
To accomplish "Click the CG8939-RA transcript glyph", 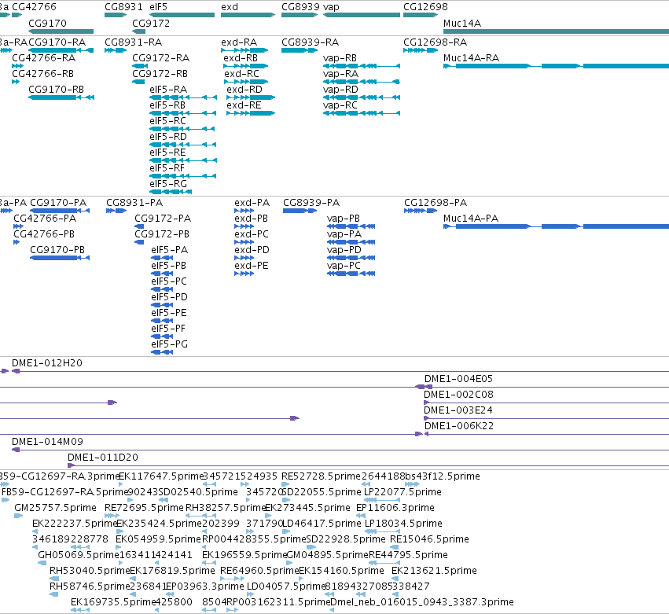I will pyautogui.click(x=299, y=50).
